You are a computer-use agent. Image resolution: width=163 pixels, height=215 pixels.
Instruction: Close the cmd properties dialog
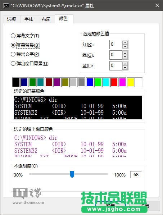click(157, 5)
